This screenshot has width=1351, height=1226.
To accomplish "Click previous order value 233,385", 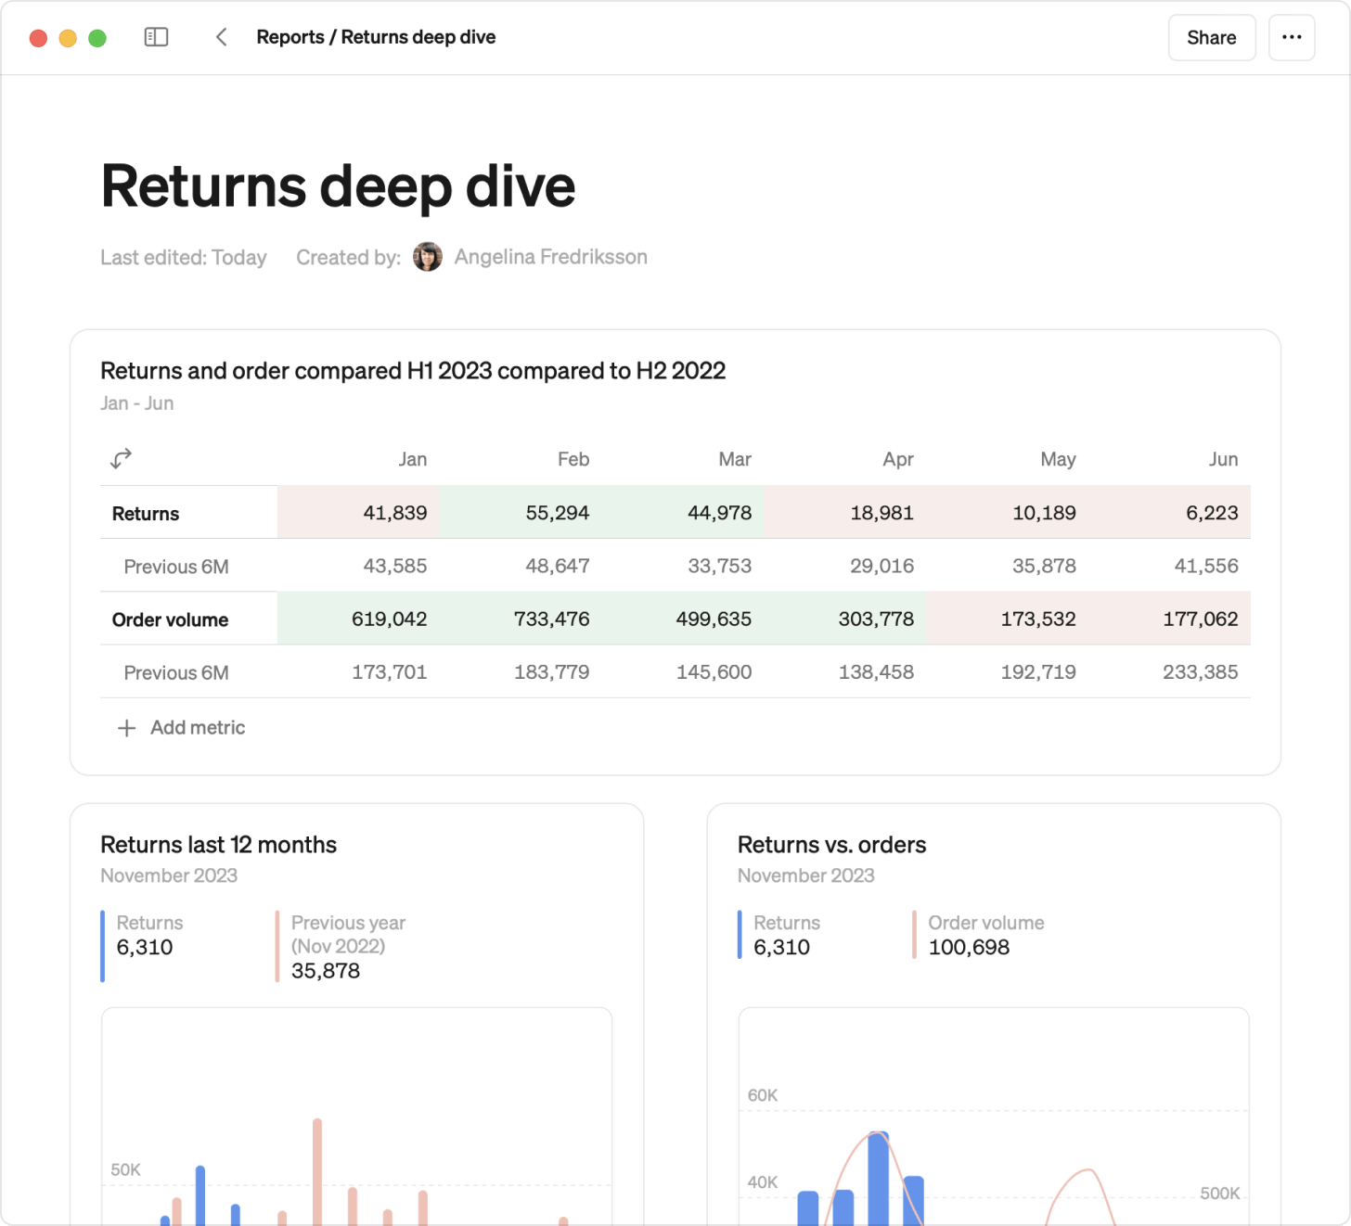I will coord(1201,671).
